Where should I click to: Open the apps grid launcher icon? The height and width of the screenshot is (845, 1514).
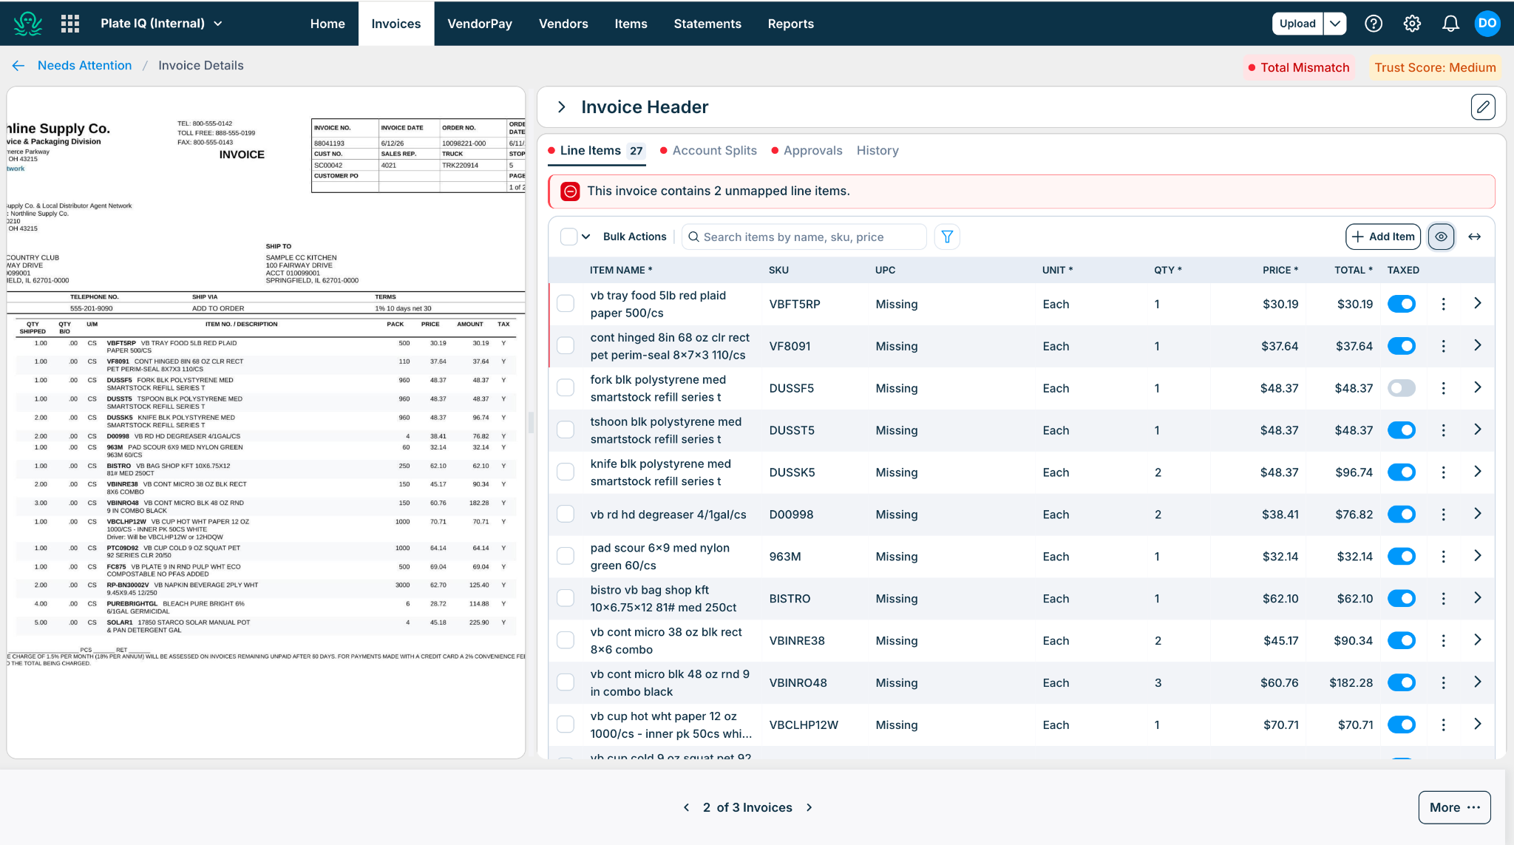(x=70, y=24)
